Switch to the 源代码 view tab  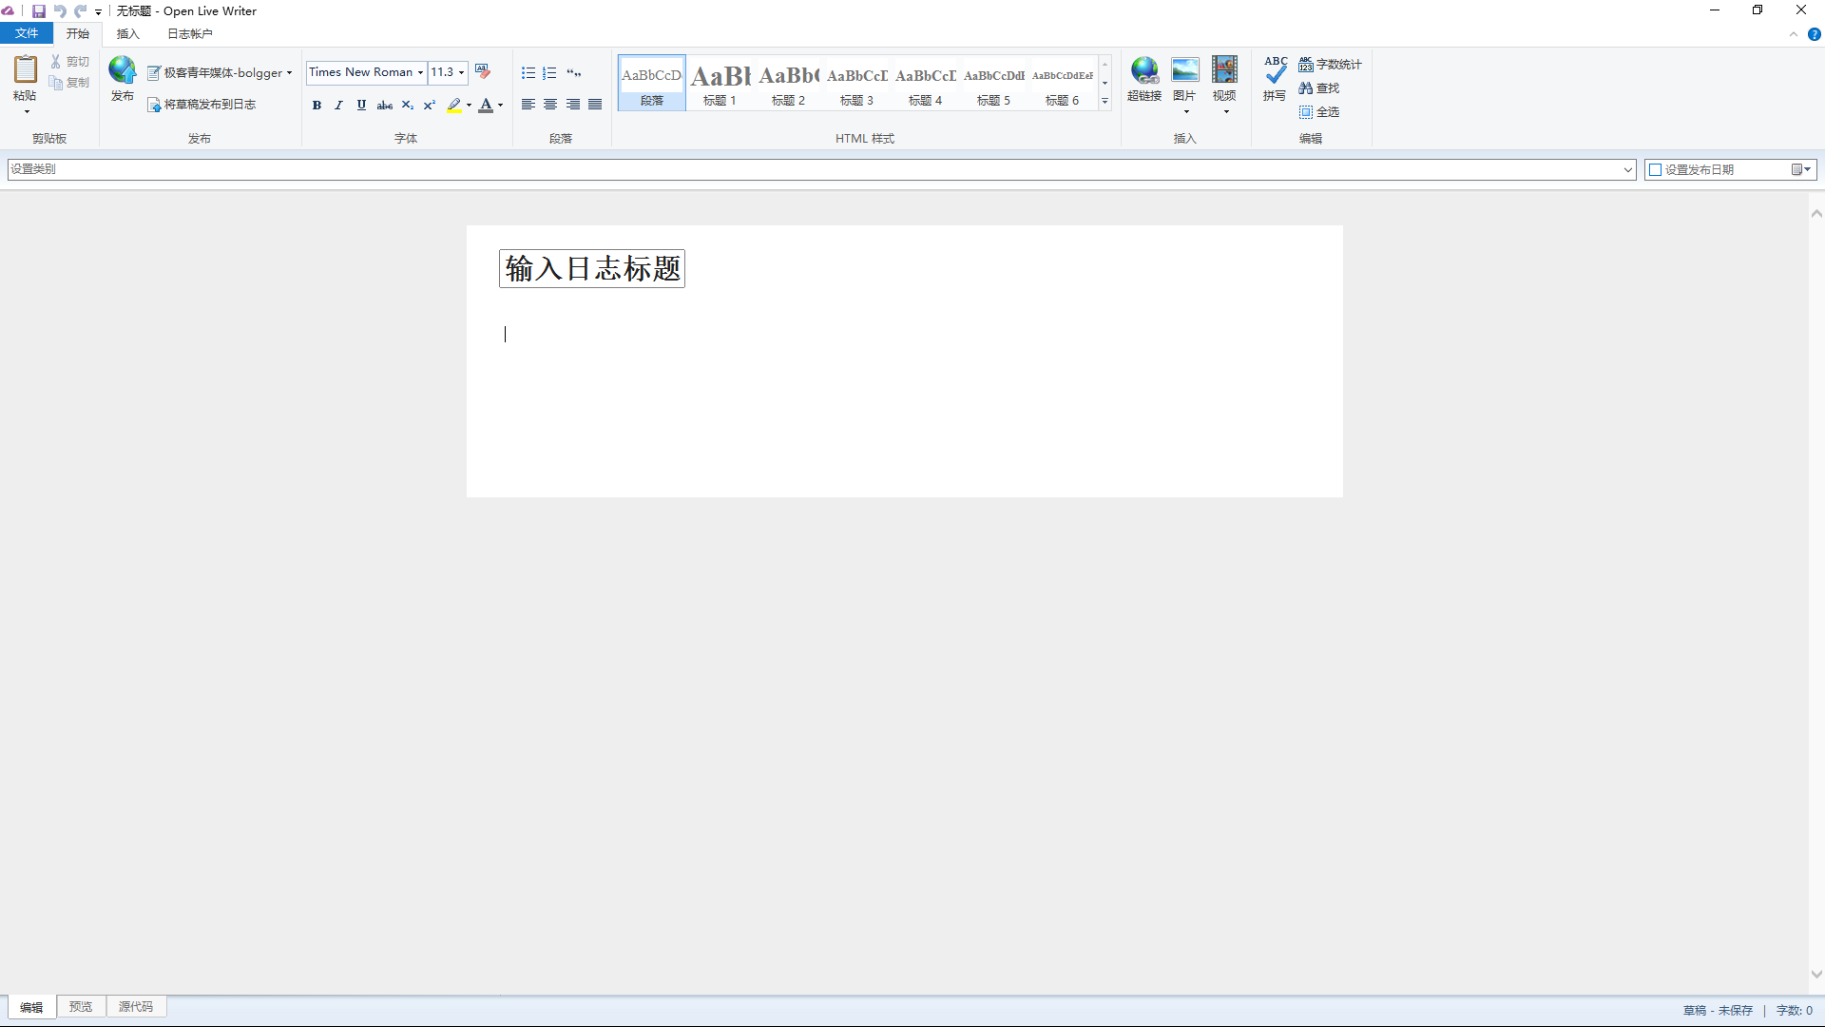click(135, 1007)
